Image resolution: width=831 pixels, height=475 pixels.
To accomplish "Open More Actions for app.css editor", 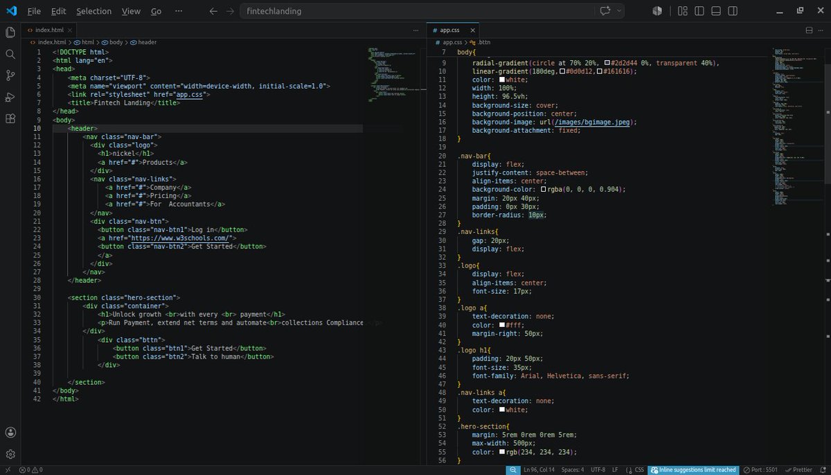I will [821, 30].
